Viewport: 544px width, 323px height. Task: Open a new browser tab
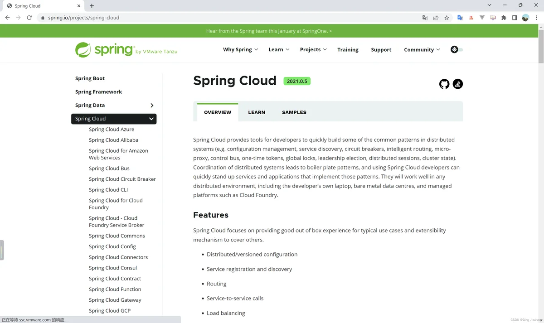[x=92, y=6]
